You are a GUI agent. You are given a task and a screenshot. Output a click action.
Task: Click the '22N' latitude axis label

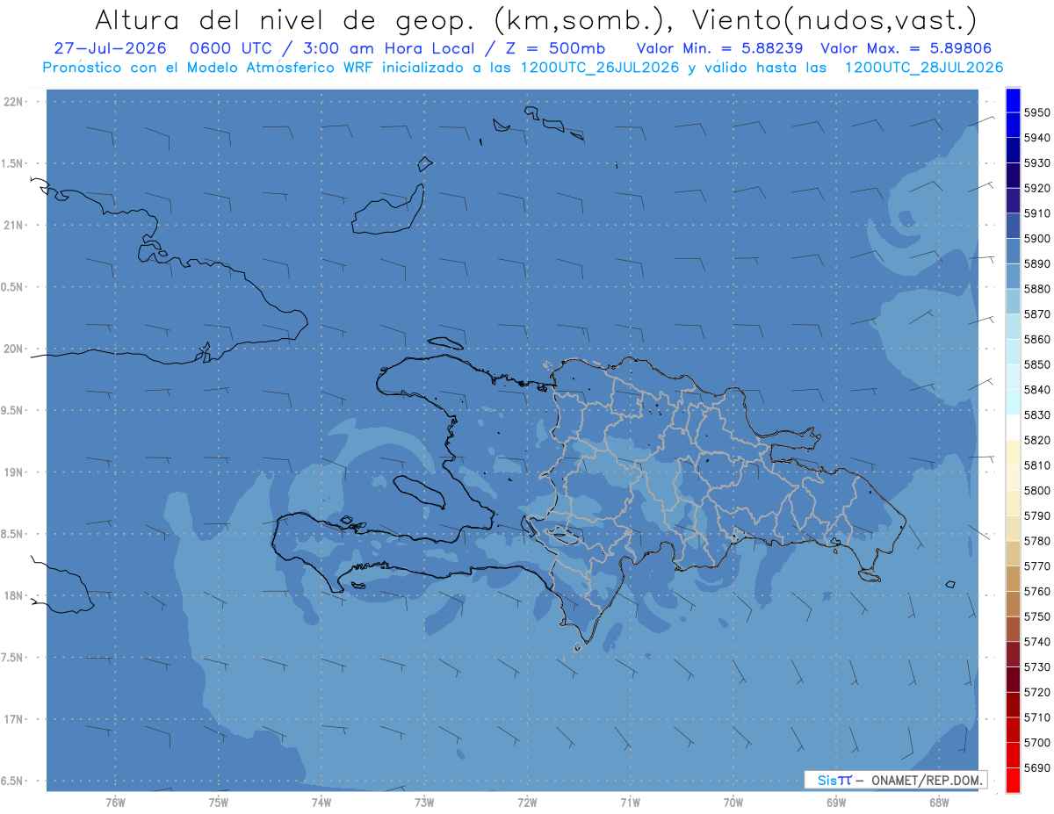click(13, 102)
